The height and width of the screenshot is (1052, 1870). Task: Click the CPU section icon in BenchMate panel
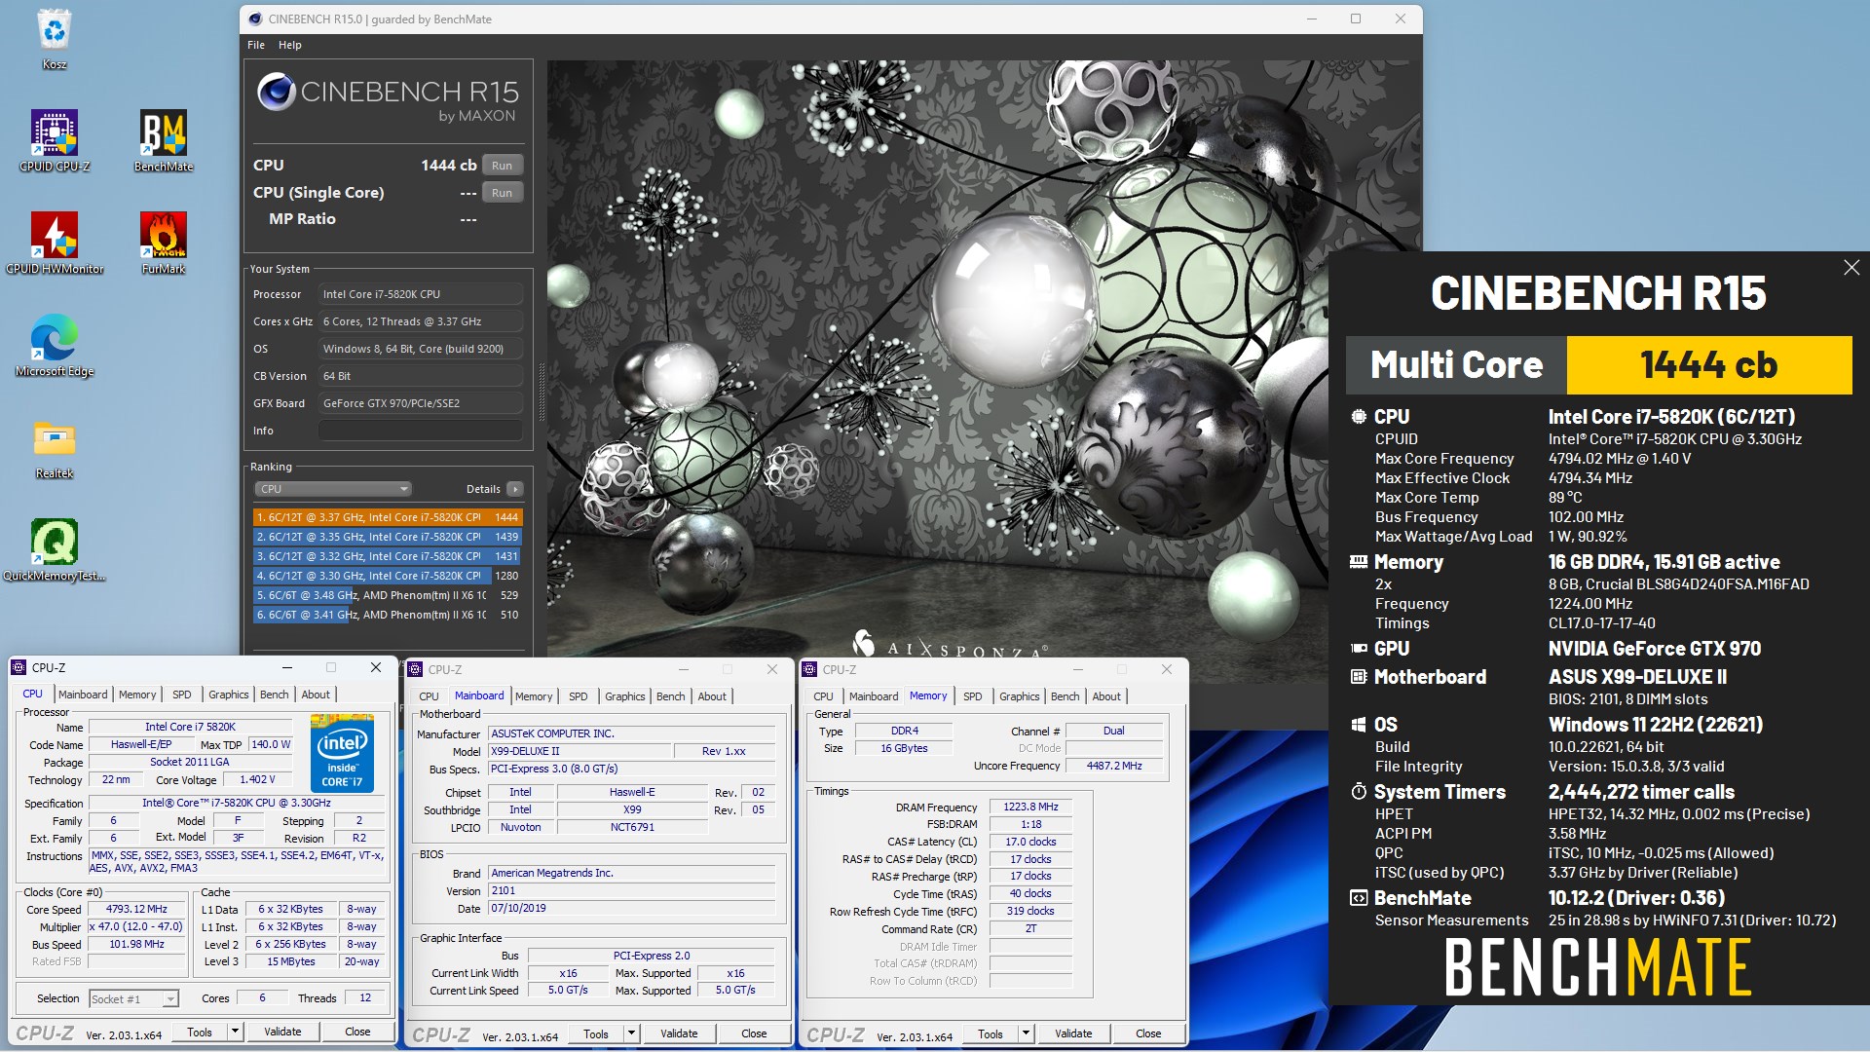1359,417
